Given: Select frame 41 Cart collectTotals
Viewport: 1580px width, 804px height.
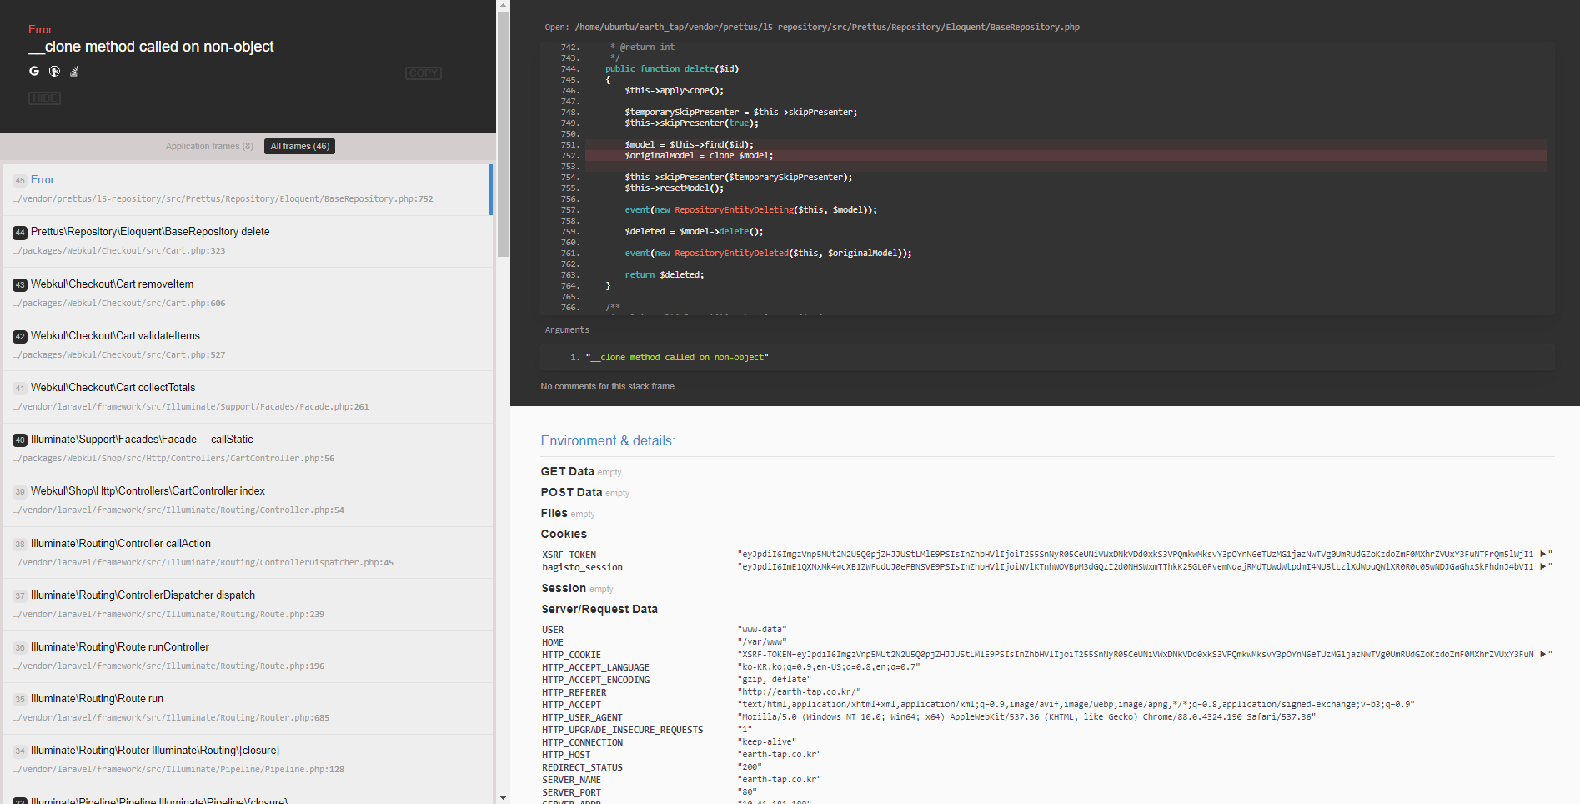Looking at the screenshot, I should [248, 397].
